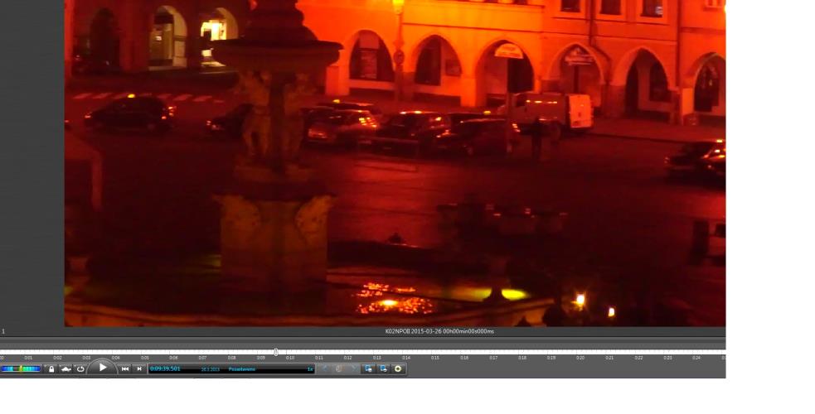The image size is (815, 414).
Task: Click the 0:02 mark on timeline
Action: [58, 358]
